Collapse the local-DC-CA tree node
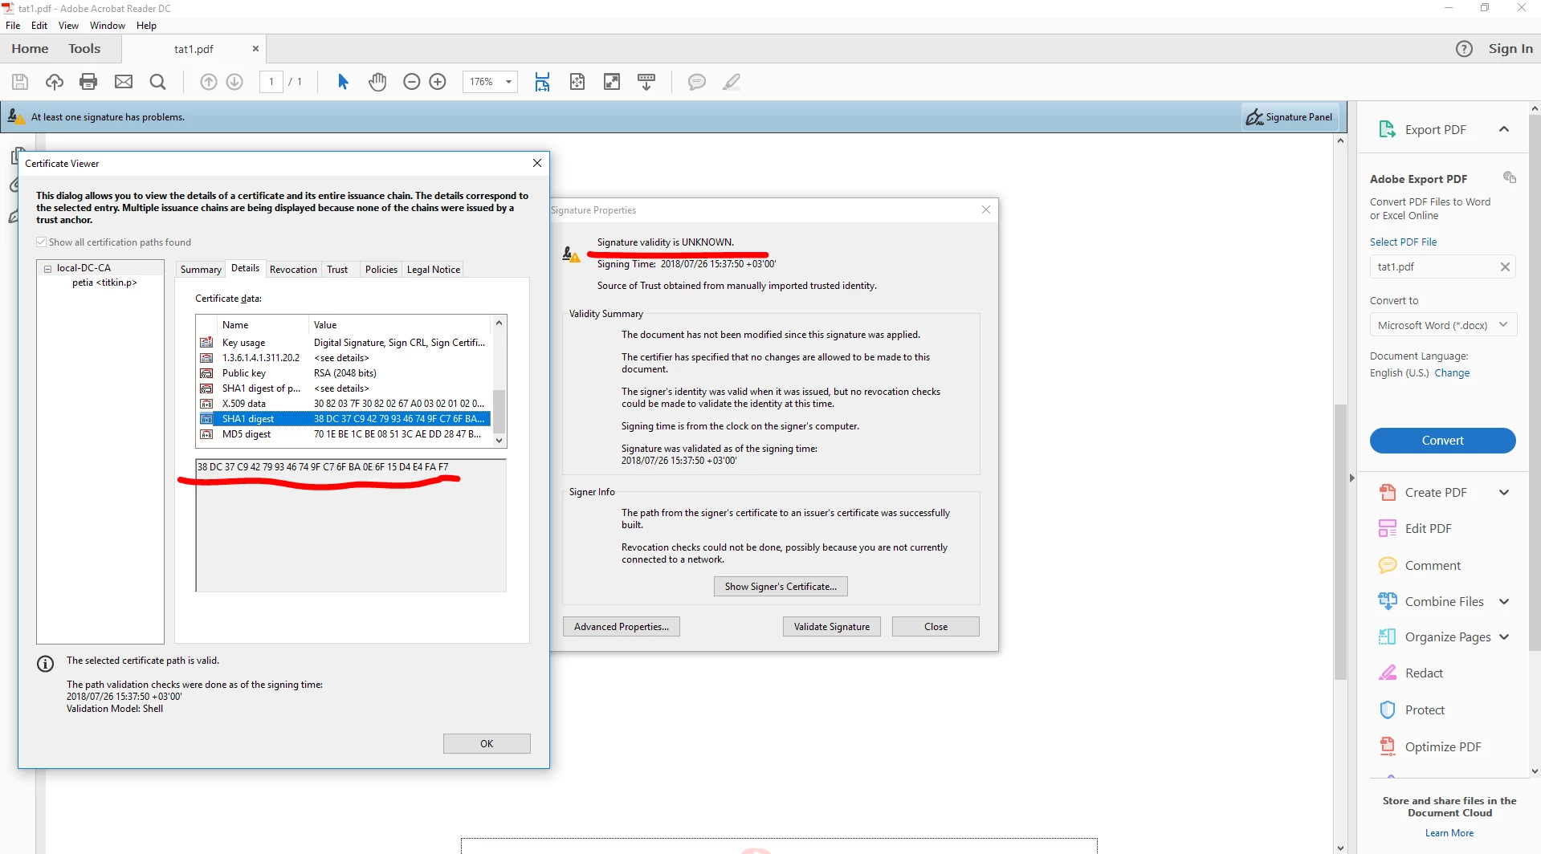Viewport: 1541px width, 854px height. point(47,269)
